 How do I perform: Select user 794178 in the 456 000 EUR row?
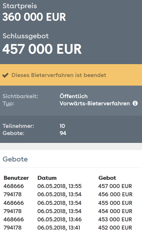click(x=12, y=194)
